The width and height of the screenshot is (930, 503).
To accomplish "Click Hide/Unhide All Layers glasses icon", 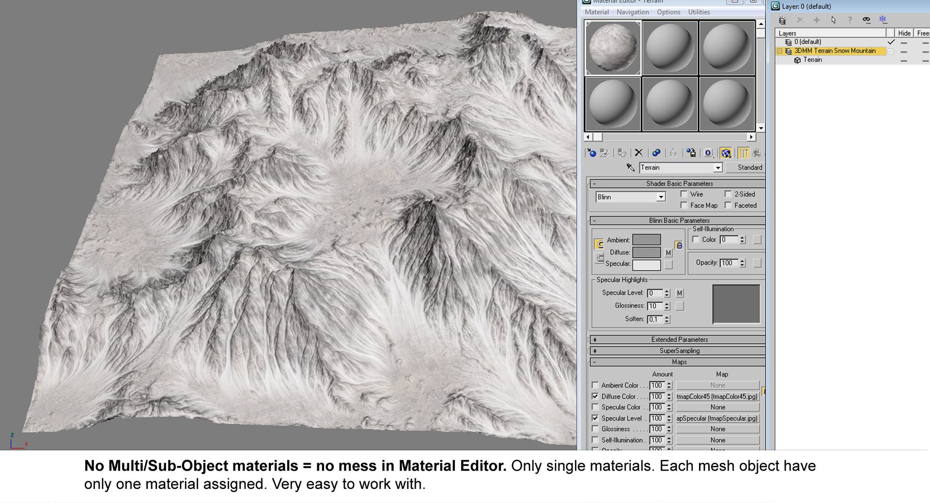I will (x=866, y=20).
